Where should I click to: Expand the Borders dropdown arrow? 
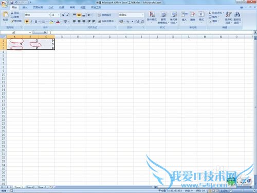point(47,22)
